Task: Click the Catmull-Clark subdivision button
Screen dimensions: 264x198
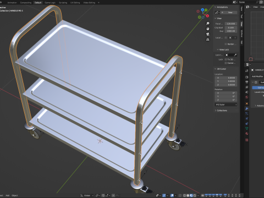Action: pyautogui.click(x=258, y=87)
